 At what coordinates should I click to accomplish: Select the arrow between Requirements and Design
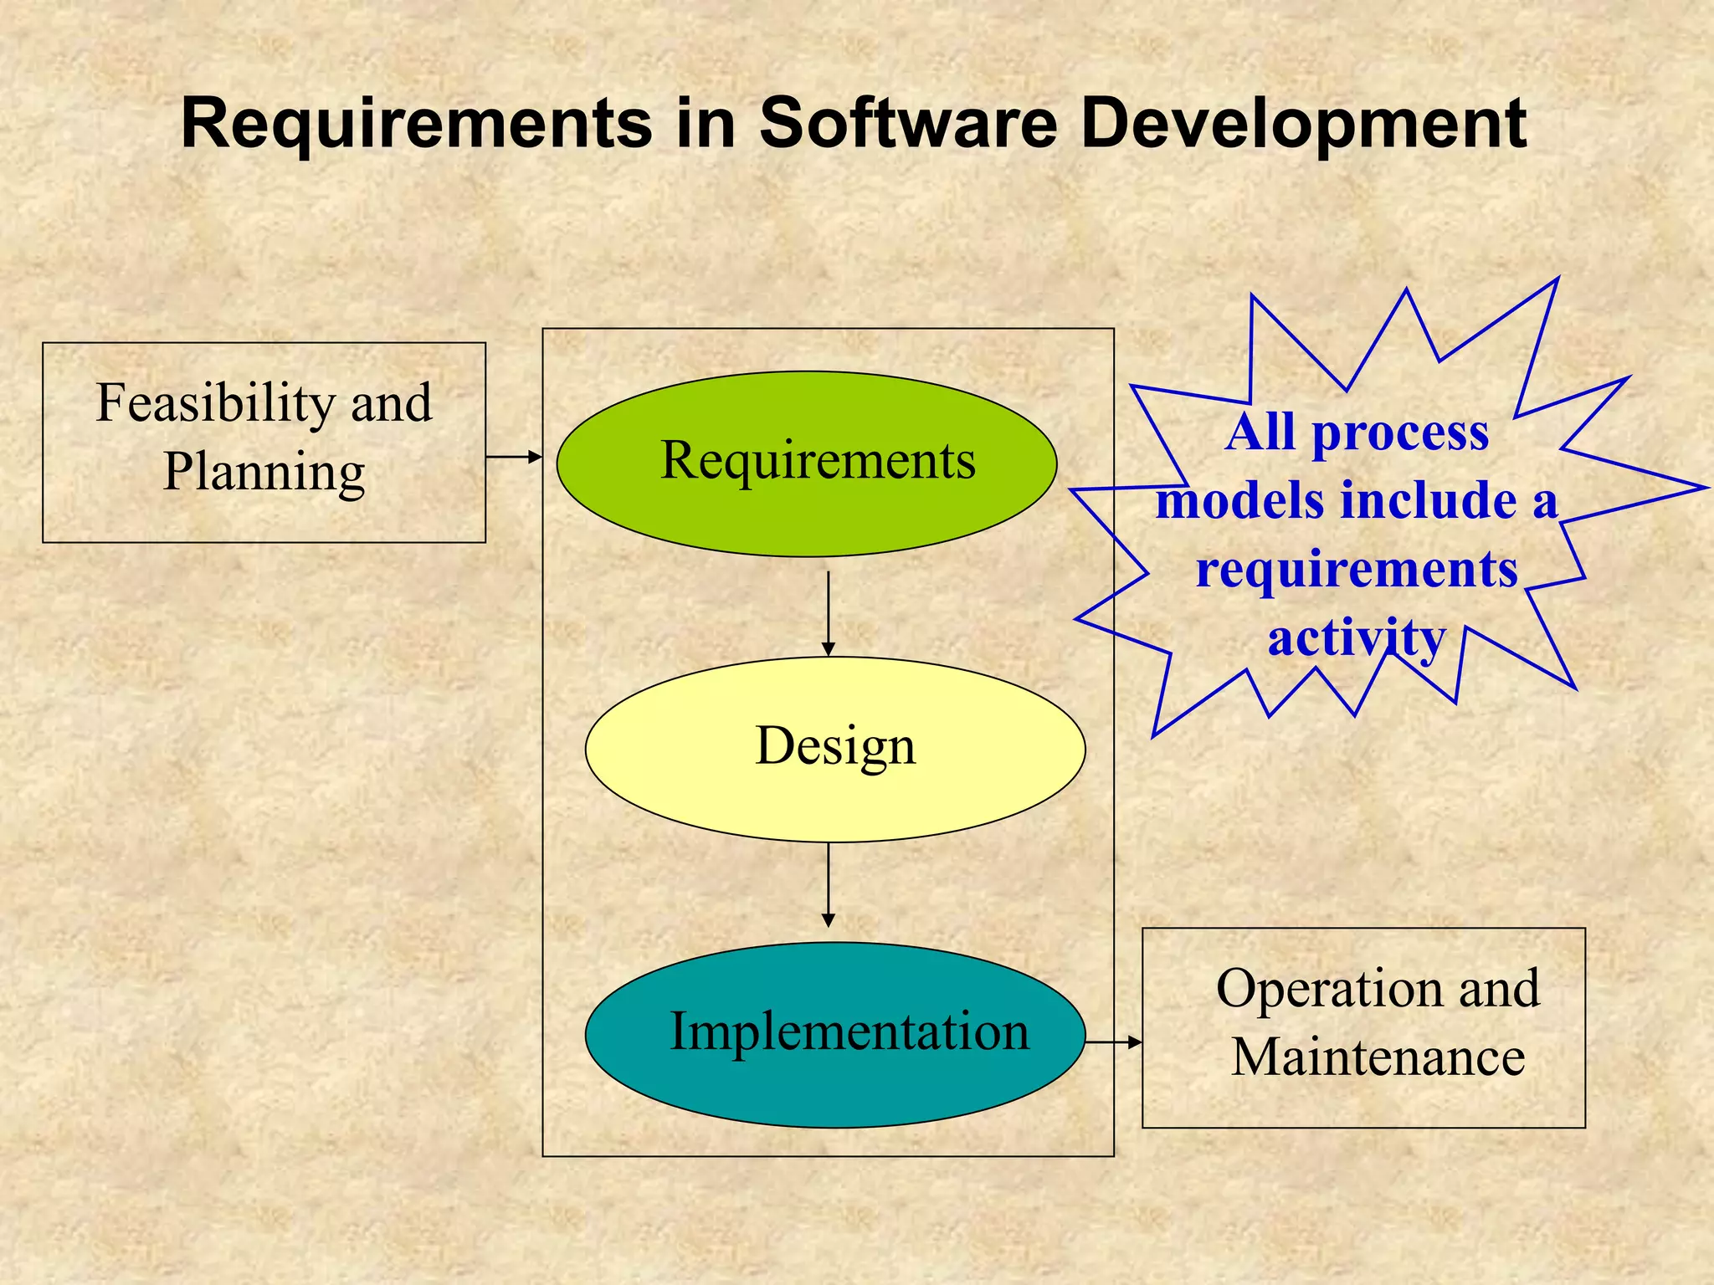click(x=828, y=612)
